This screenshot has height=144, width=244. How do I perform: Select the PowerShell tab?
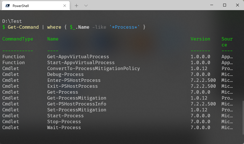pyautogui.click(x=36, y=6)
